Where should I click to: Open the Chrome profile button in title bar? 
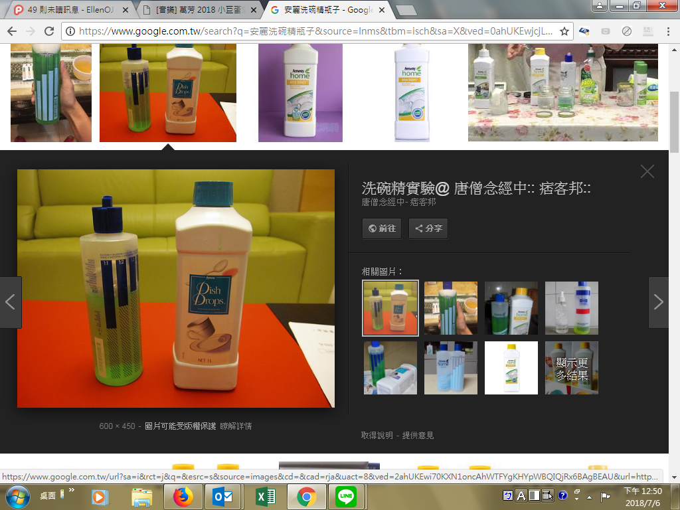600,5
